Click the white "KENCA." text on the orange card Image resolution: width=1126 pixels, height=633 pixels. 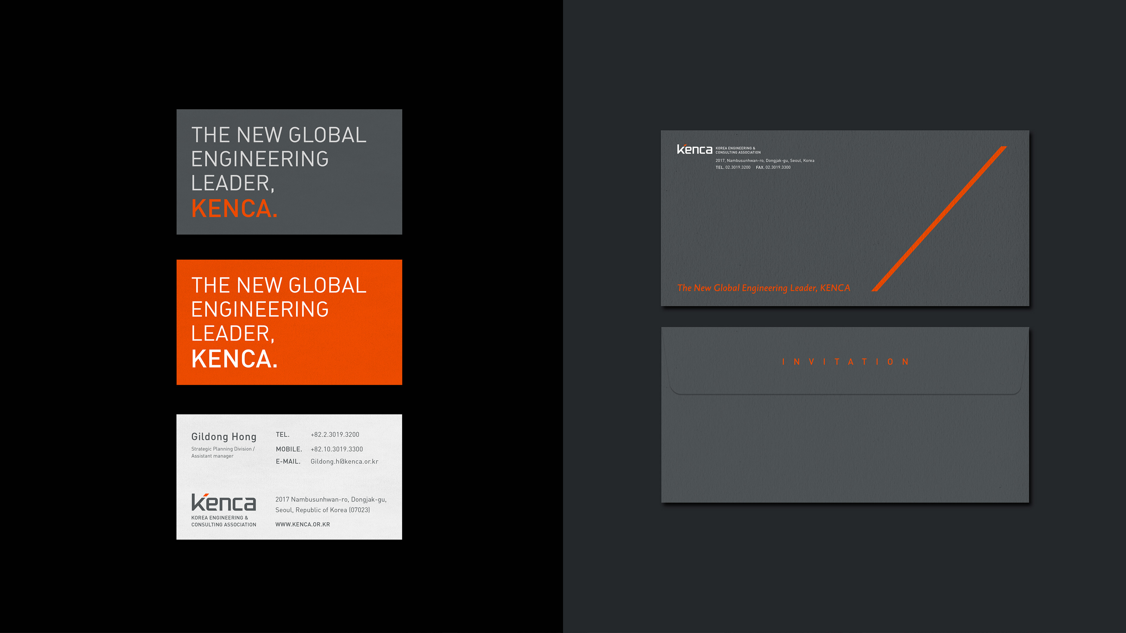[234, 359]
